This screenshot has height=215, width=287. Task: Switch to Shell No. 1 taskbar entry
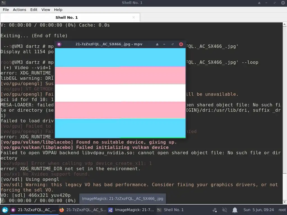click(x=171, y=210)
